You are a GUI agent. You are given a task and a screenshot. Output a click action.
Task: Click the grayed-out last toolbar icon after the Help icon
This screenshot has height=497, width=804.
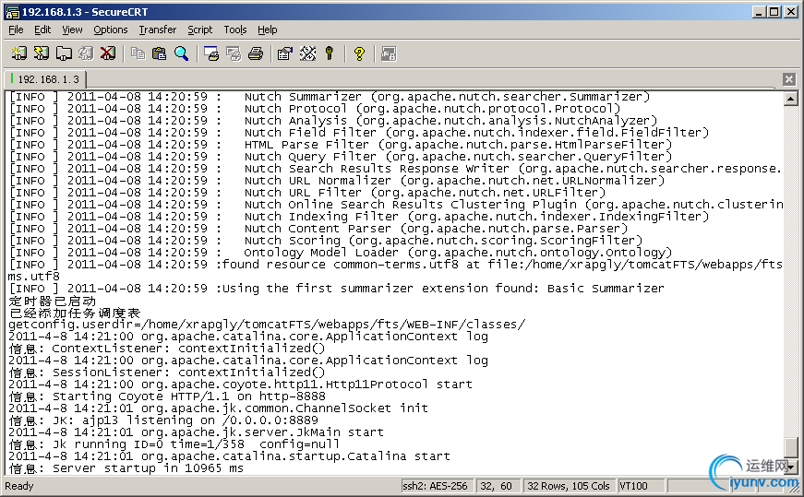(389, 53)
